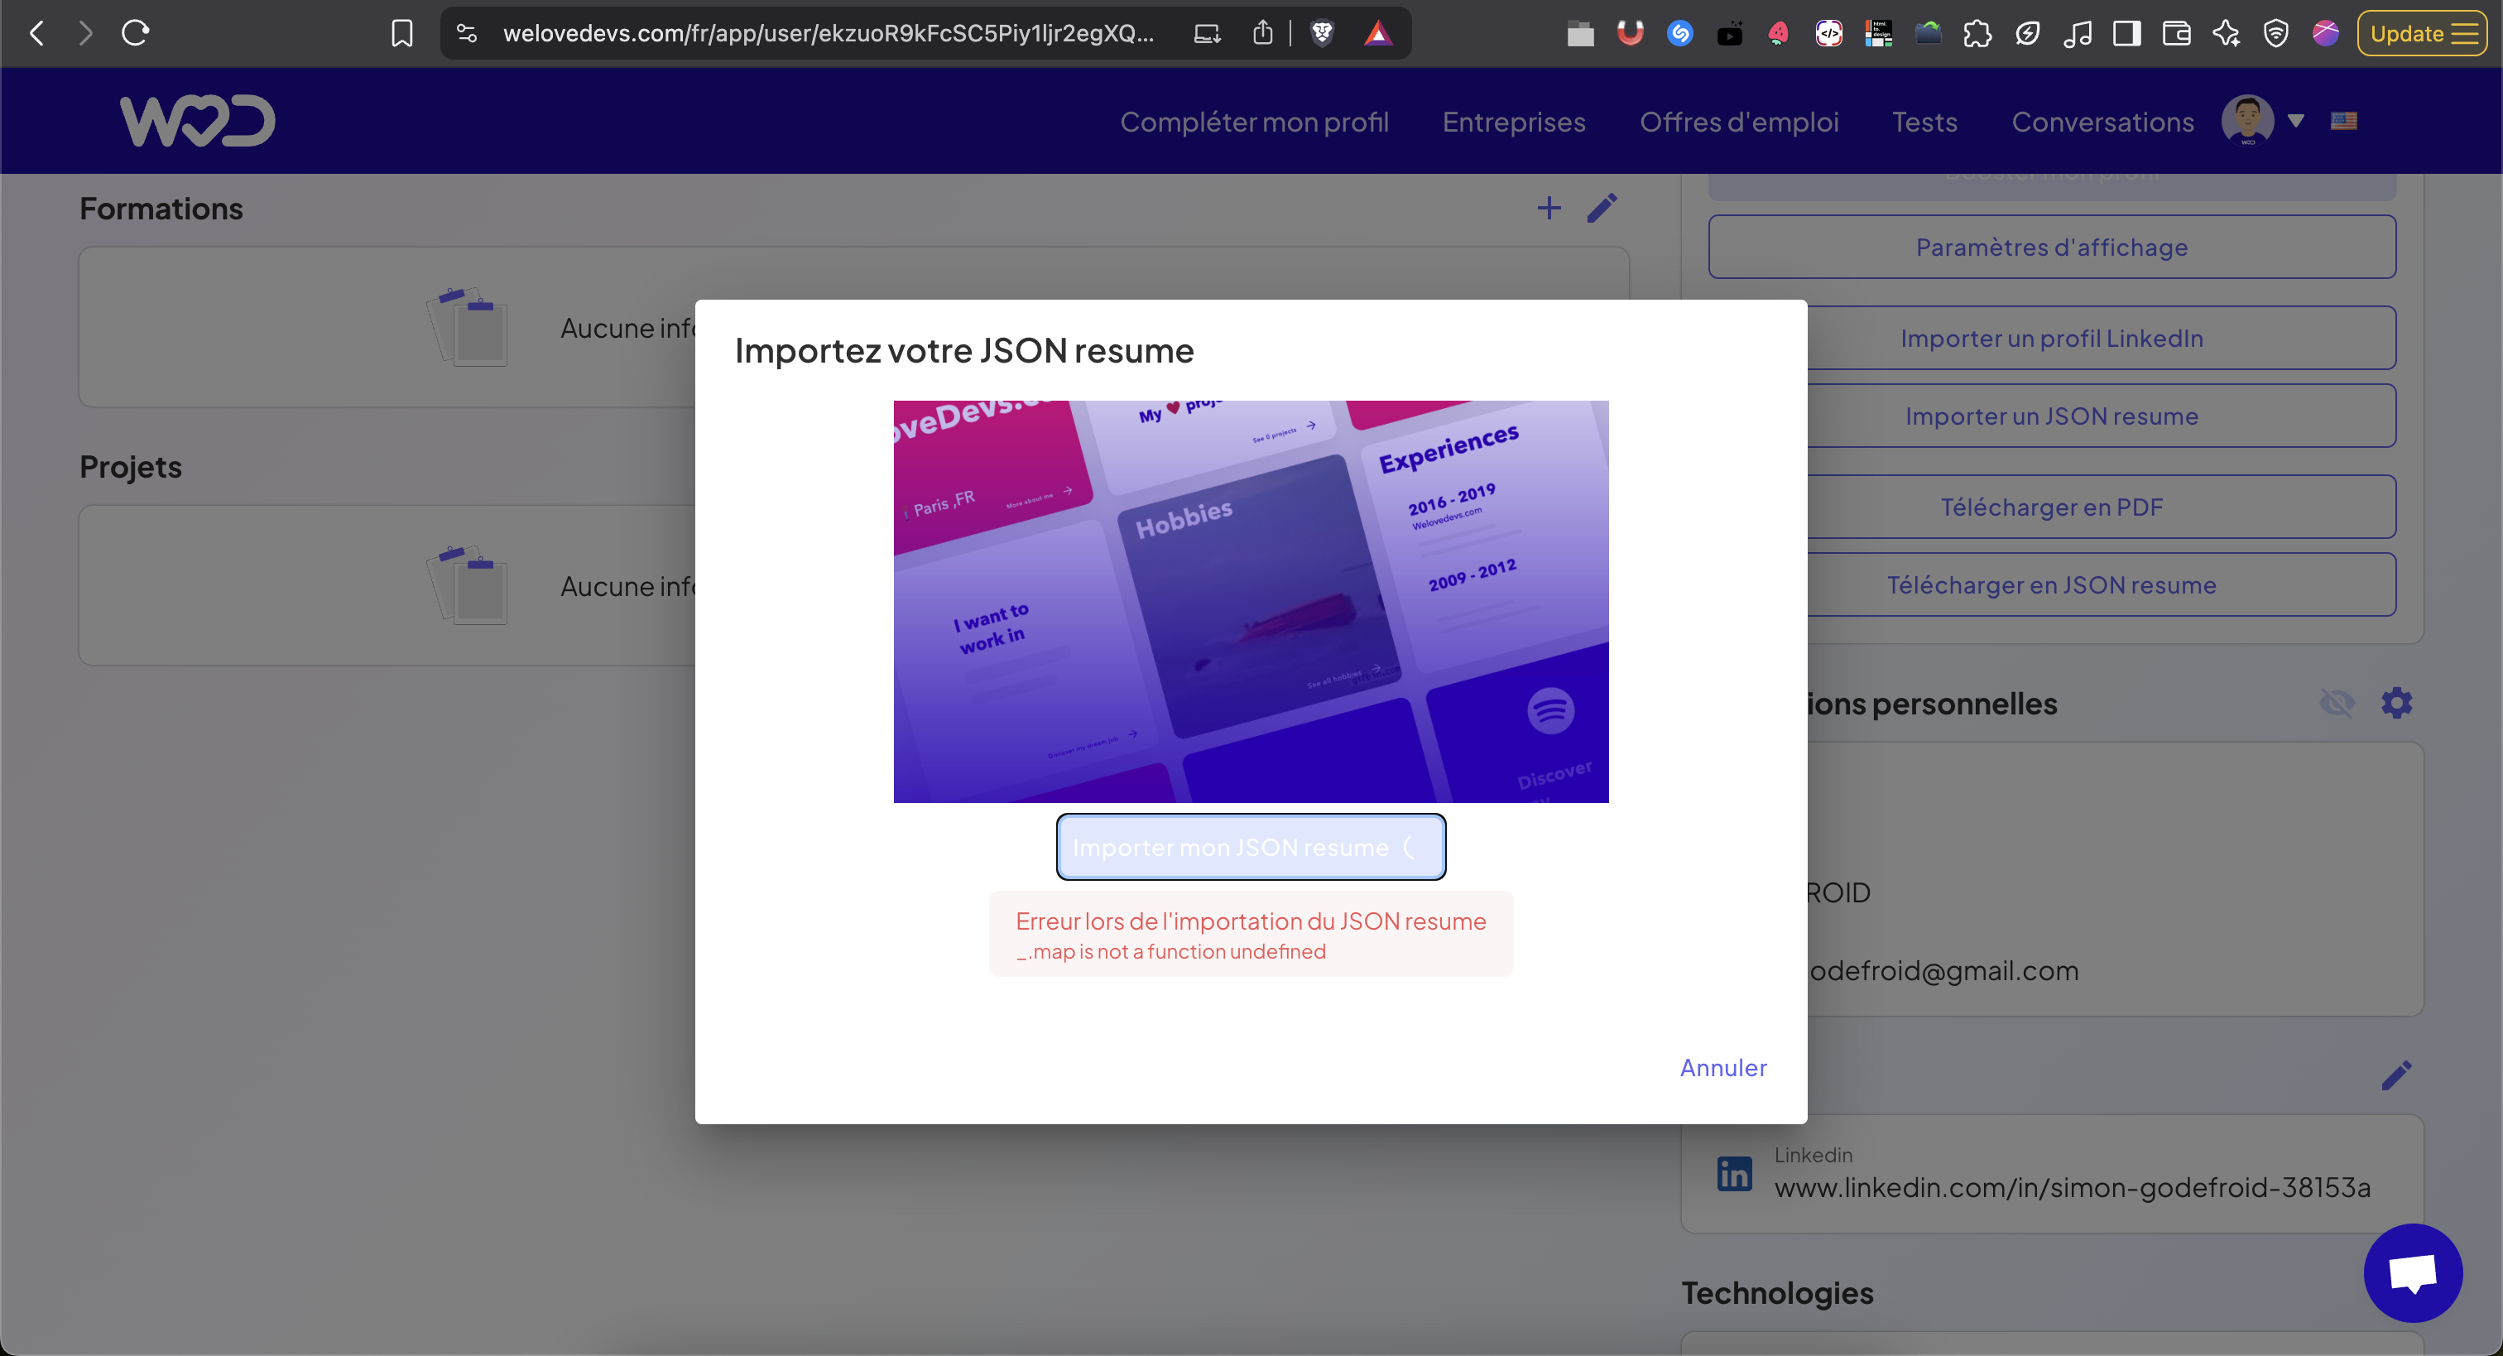The width and height of the screenshot is (2503, 1356).
Task: Click the Brave shields icon
Action: [1322, 34]
